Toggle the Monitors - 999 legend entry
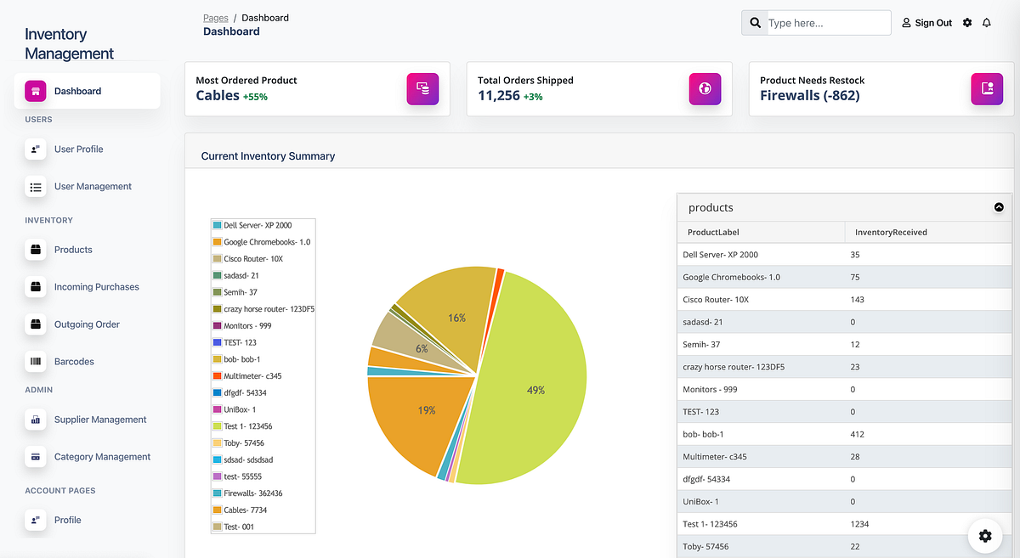The height and width of the screenshot is (558, 1020). pos(246,325)
